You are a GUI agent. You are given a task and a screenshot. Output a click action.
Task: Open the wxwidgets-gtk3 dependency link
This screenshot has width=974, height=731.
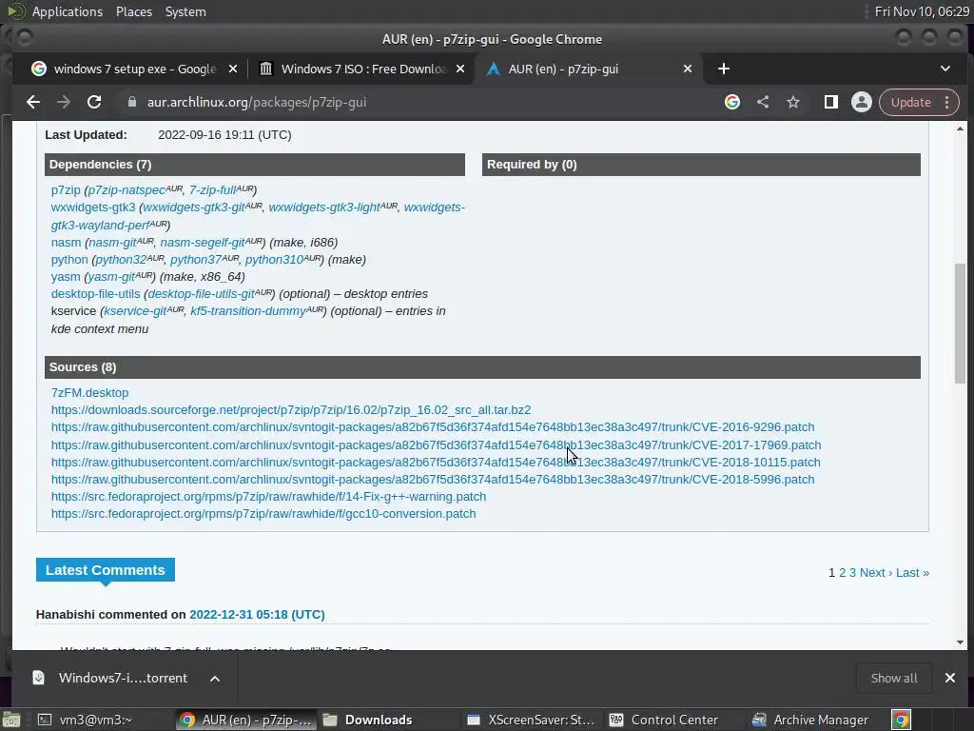pyautogui.click(x=93, y=207)
